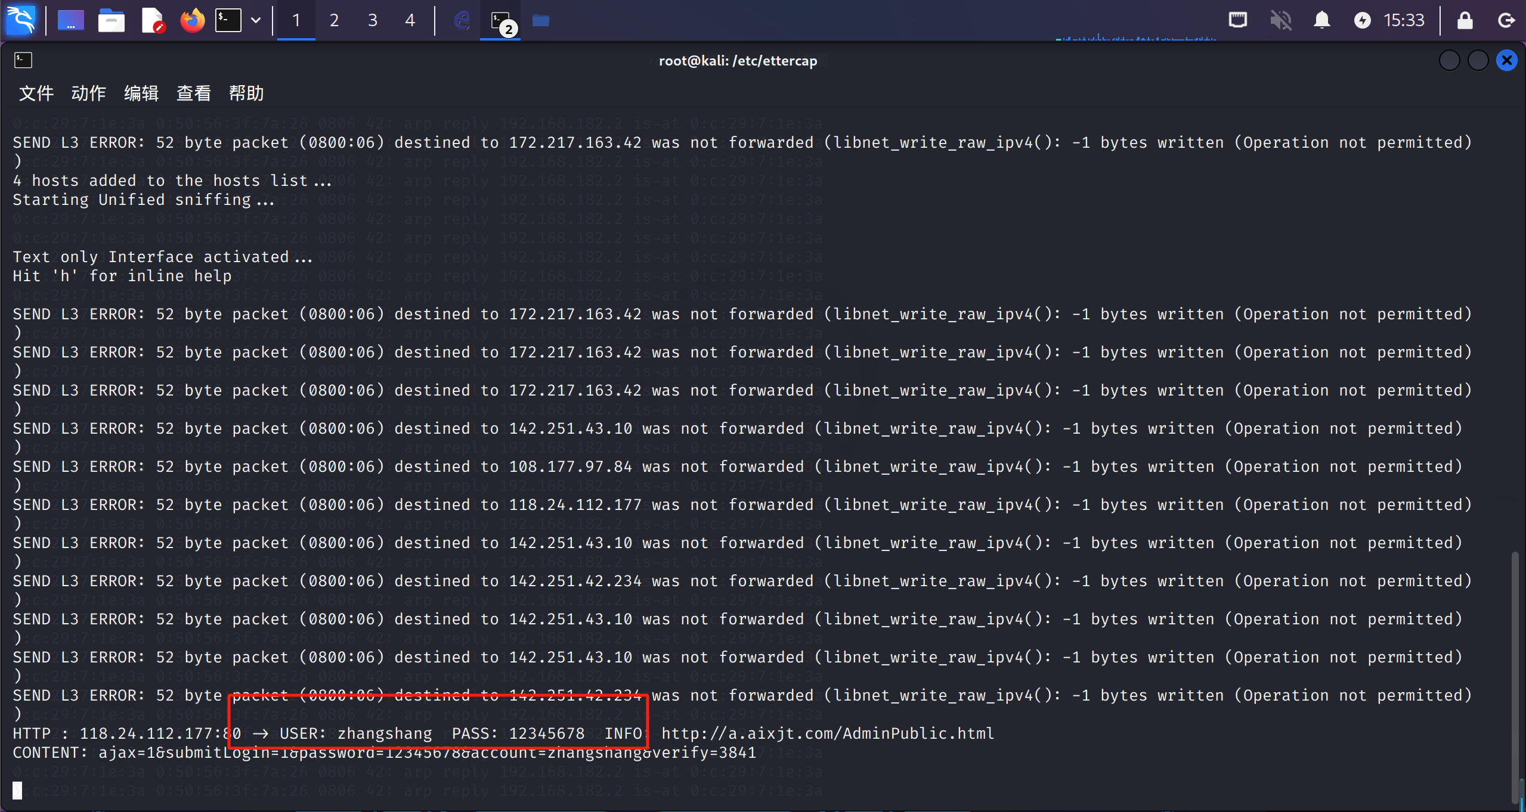
Task: Focus the terminal taskbar window button
Action: coord(500,20)
